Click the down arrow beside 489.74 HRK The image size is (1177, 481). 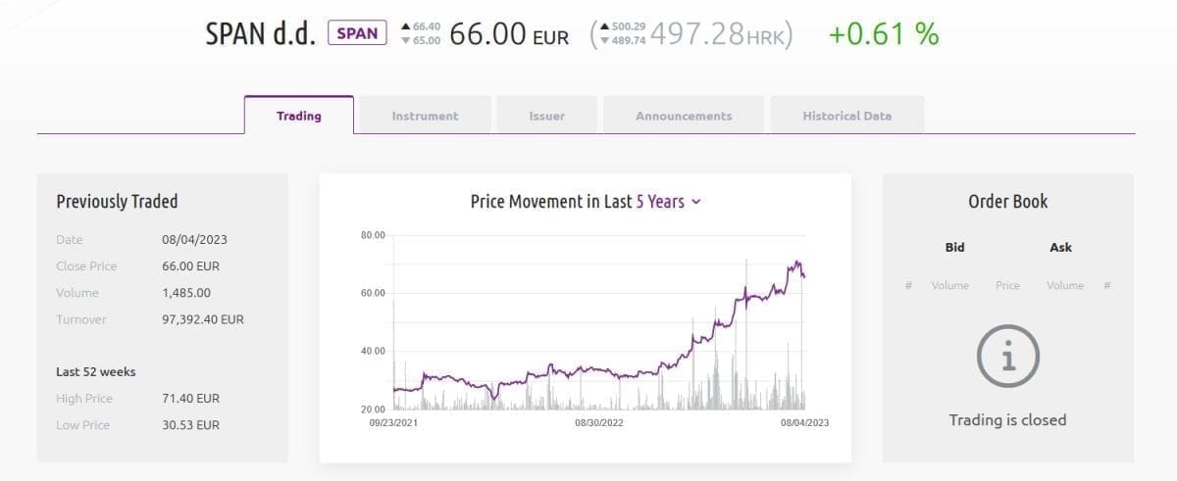coord(605,41)
